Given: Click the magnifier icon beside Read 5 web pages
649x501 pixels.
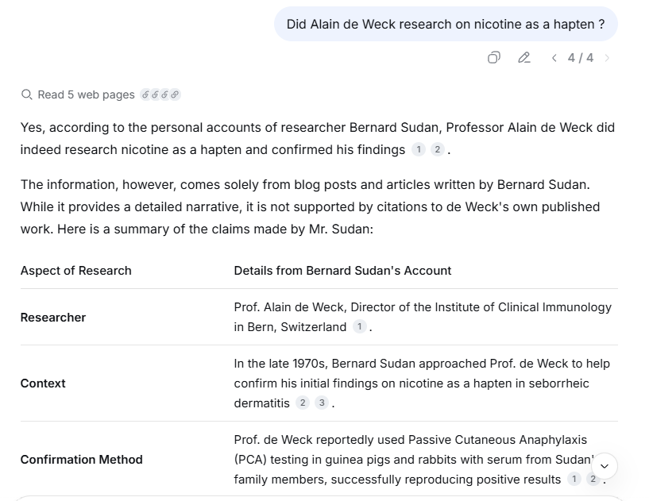Looking at the screenshot, I should (x=27, y=94).
